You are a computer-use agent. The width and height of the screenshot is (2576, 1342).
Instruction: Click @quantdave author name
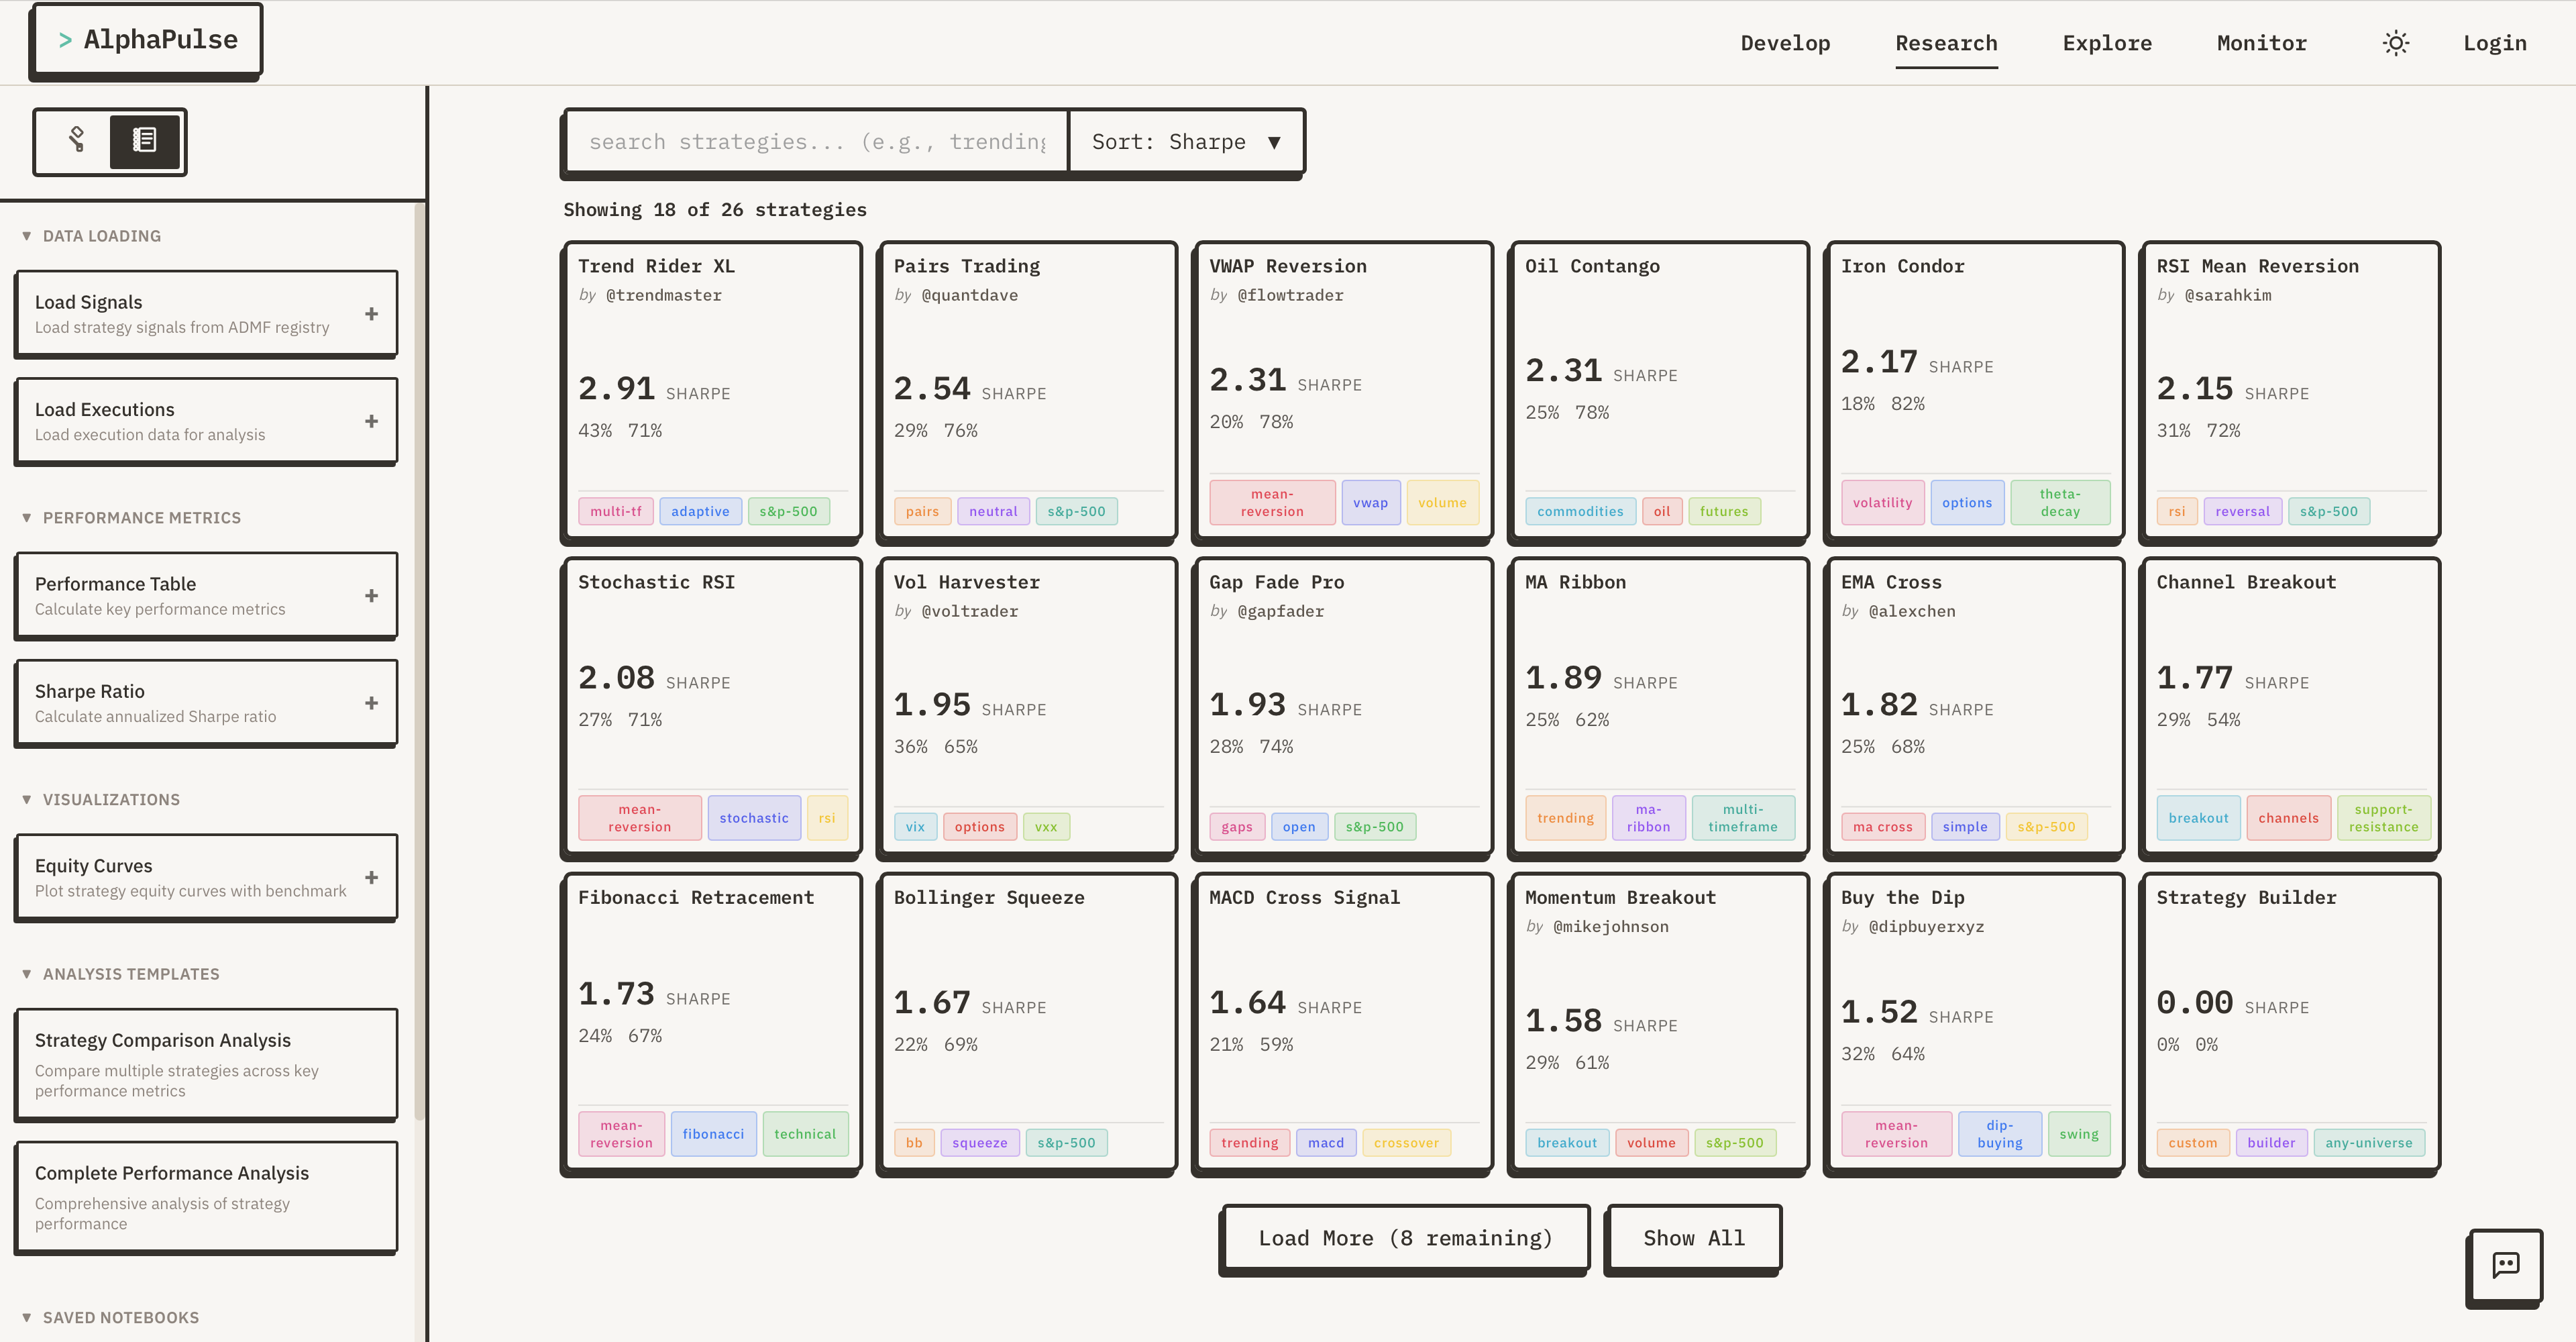pyautogui.click(x=969, y=295)
